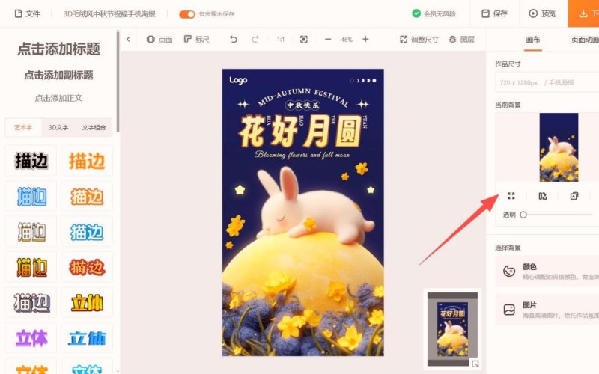Switch to the 页面动画 tab
The image size is (599, 374).
[585, 40]
